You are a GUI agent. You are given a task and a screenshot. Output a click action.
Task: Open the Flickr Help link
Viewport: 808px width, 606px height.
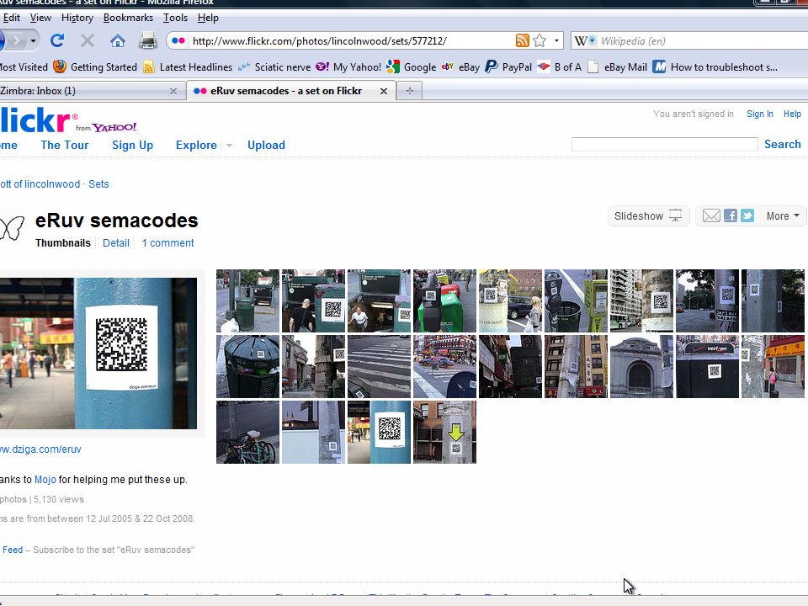792,114
